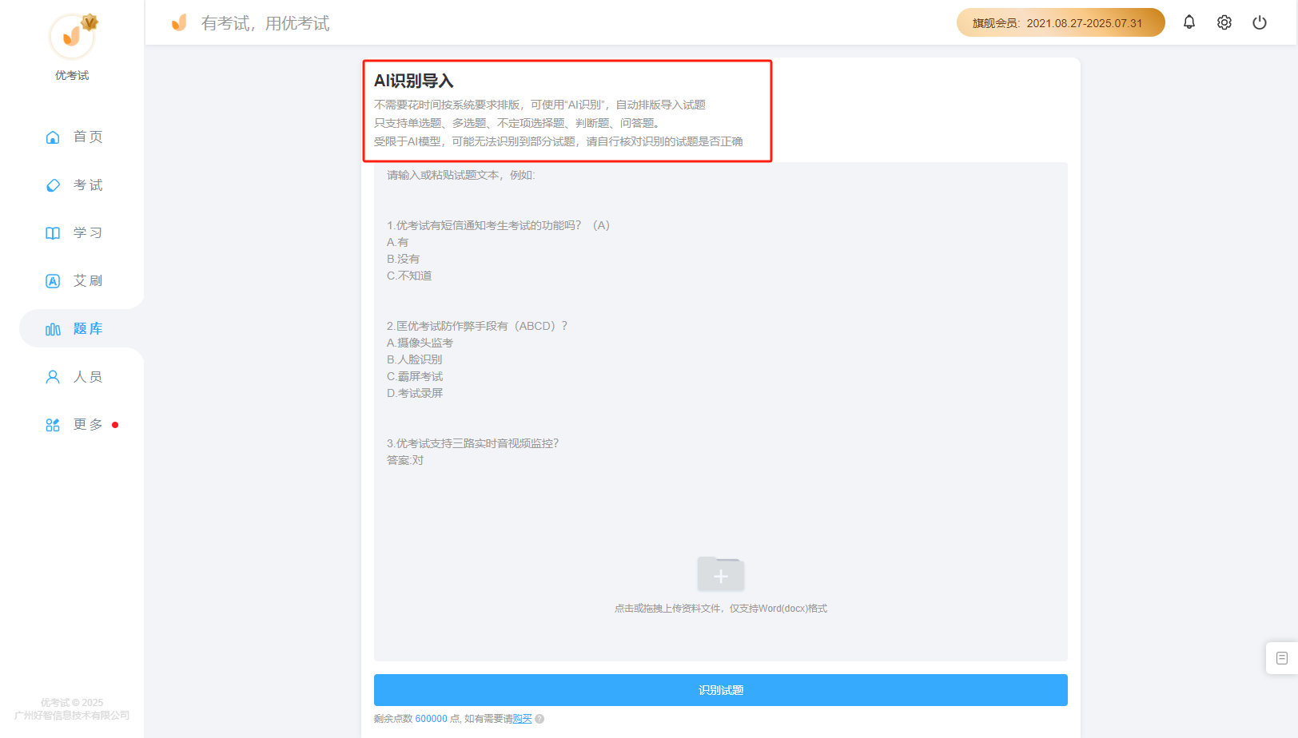Click the 旗舰会员 membership badge
Screen dimensions: 1298x738
1061,22
